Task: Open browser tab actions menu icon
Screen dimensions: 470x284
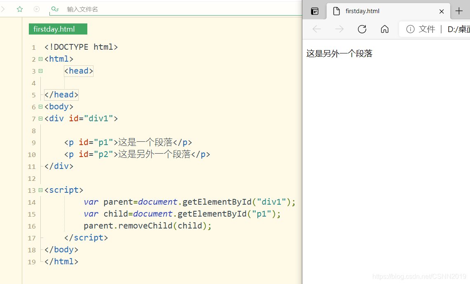Action: point(315,12)
